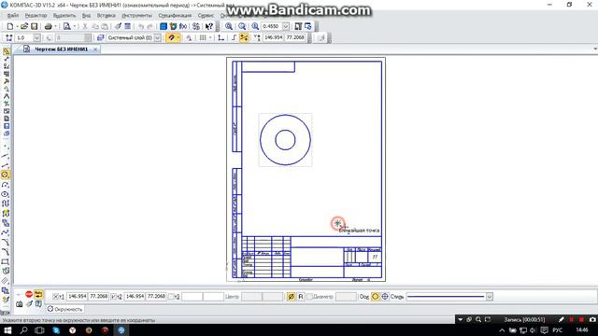Expand the grid options arrow
598x336 pixels.
[x=209, y=37]
